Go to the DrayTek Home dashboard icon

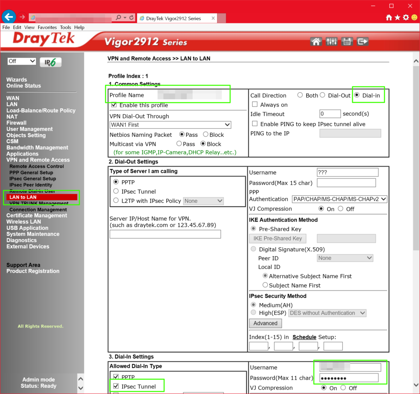[x=316, y=41]
